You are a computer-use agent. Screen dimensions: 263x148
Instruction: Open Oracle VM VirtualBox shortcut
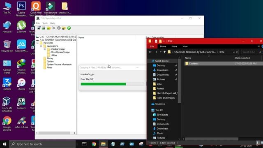[x=7, y=104]
